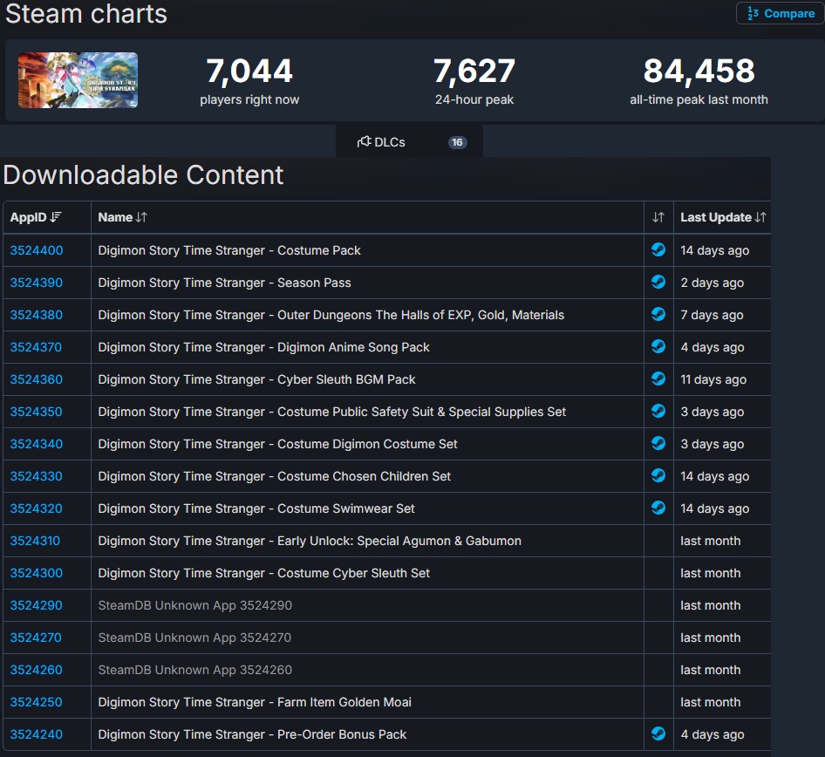Select Costume Pack DLC name
The height and width of the screenshot is (757, 825).
229,250
